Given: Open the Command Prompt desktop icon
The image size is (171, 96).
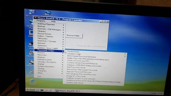Looking at the screenshot, I should click(31, 45).
